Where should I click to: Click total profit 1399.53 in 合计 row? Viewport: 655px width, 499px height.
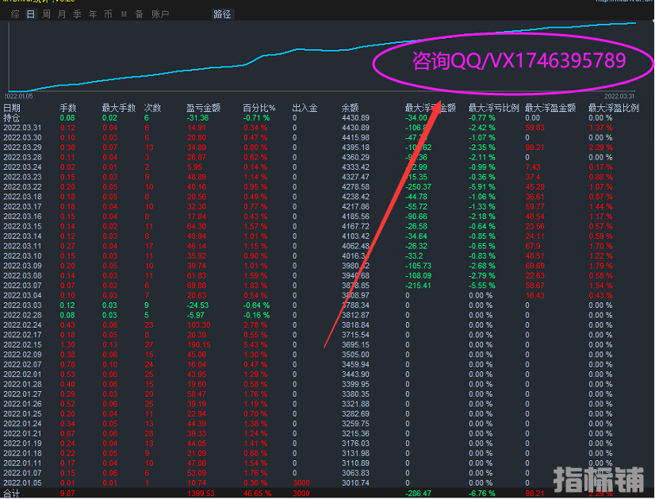coord(201,493)
